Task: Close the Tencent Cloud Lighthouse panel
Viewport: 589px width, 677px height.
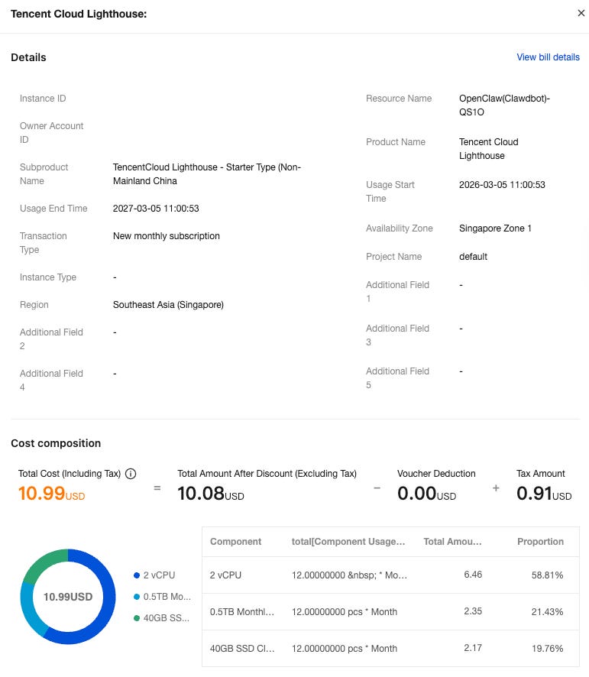Action: click(581, 14)
